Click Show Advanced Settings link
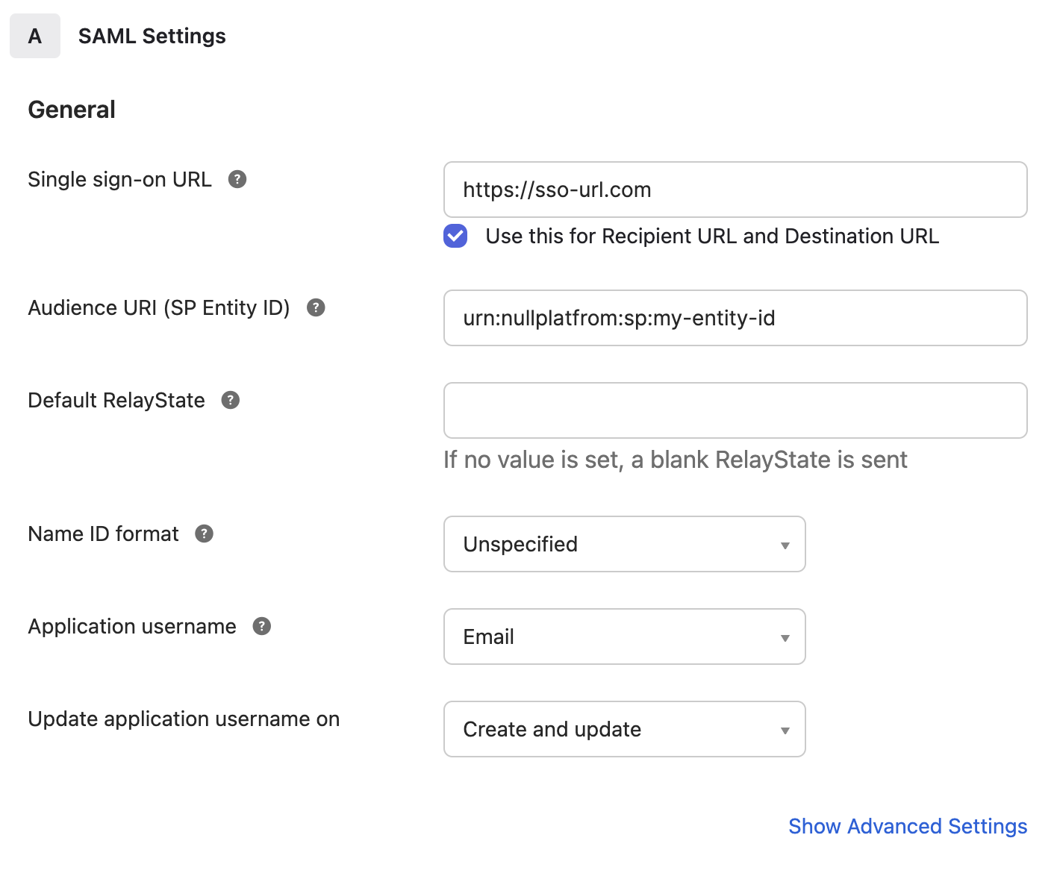This screenshot has width=1057, height=882. pyautogui.click(x=908, y=826)
